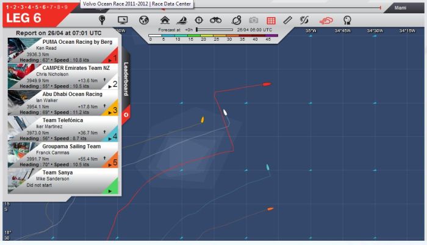
Task: Click the red weather cloud icon
Action: point(327,20)
